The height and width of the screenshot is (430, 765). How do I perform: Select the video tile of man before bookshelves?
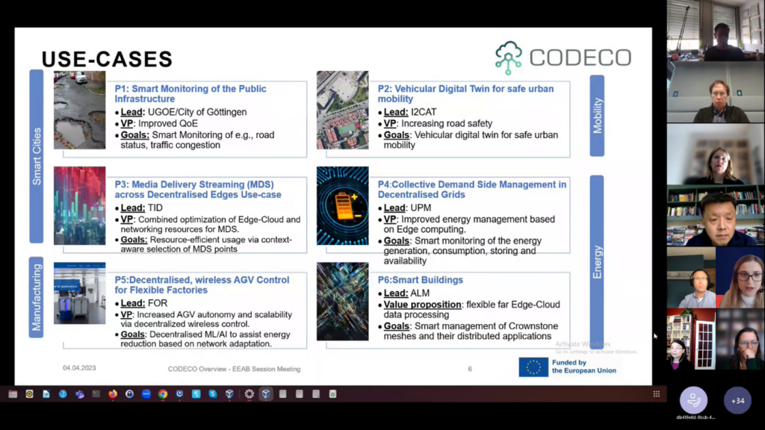[716, 216]
